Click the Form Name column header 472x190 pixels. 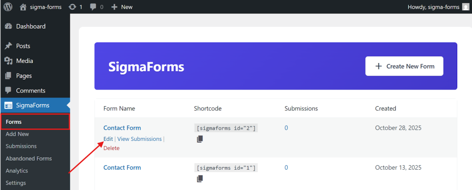(x=119, y=108)
